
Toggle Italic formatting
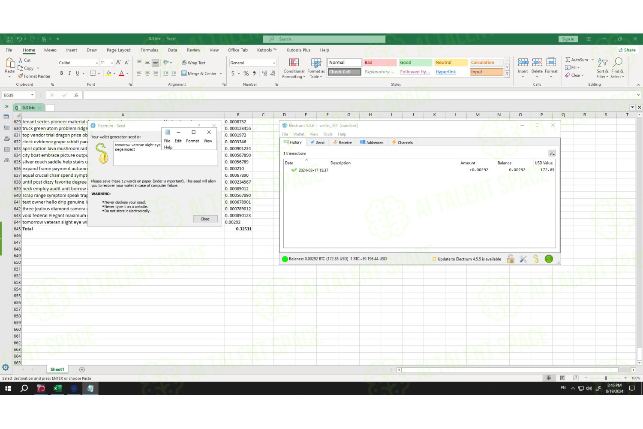click(69, 73)
